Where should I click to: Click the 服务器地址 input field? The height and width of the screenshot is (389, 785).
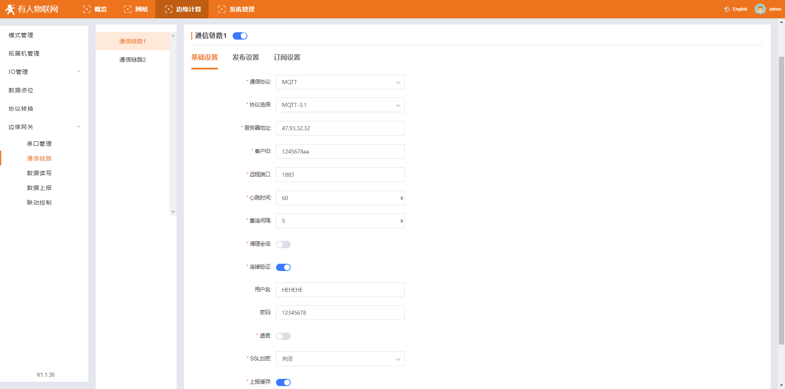pos(340,128)
